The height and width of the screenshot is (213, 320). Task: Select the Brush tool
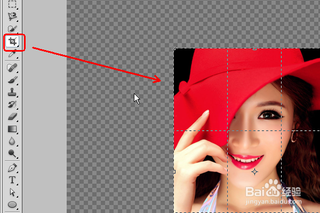(x=12, y=80)
